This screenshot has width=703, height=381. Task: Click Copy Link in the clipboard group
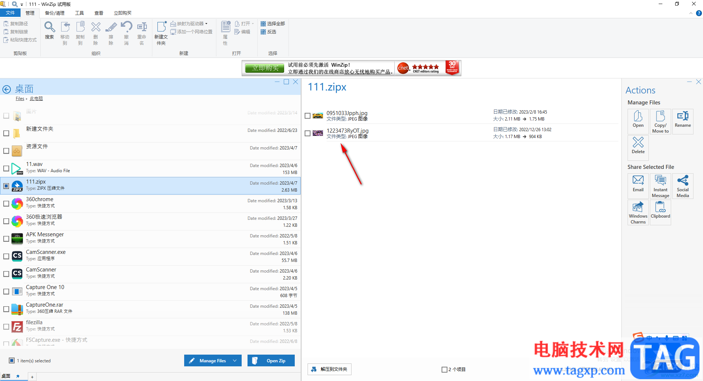pyautogui.click(x=16, y=32)
